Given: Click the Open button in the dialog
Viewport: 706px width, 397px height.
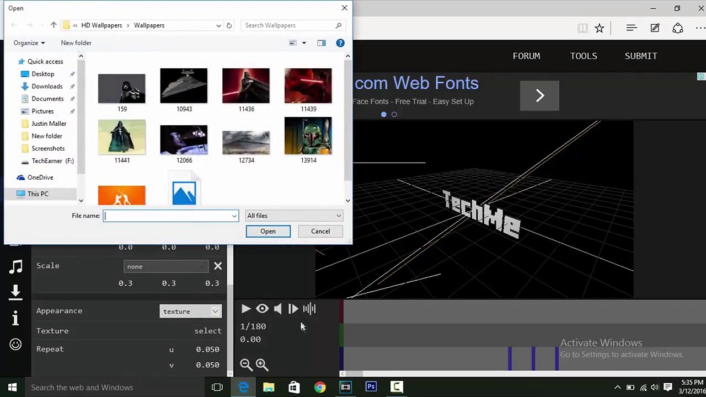Looking at the screenshot, I should (x=268, y=231).
